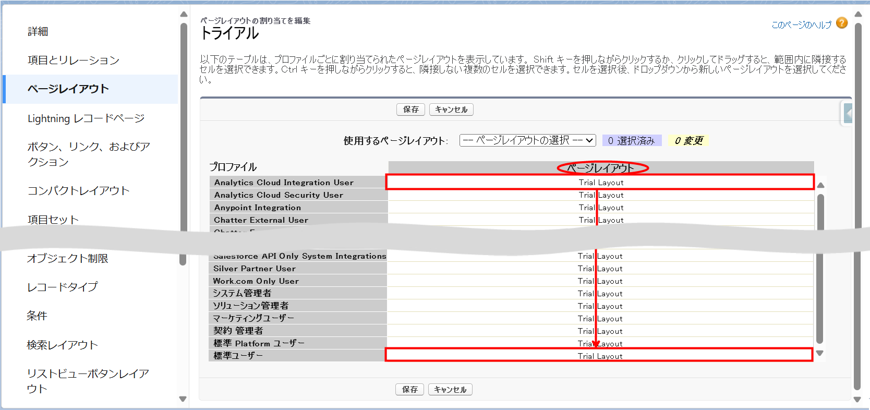Expand the side panel handle at right edge

pos(848,113)
